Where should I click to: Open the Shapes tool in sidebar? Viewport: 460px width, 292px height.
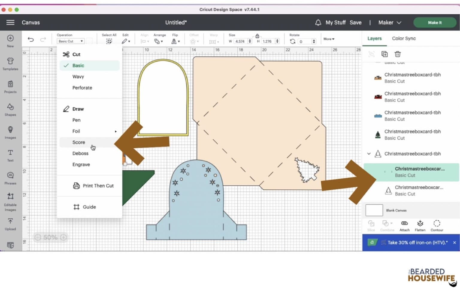pos(10,109)
